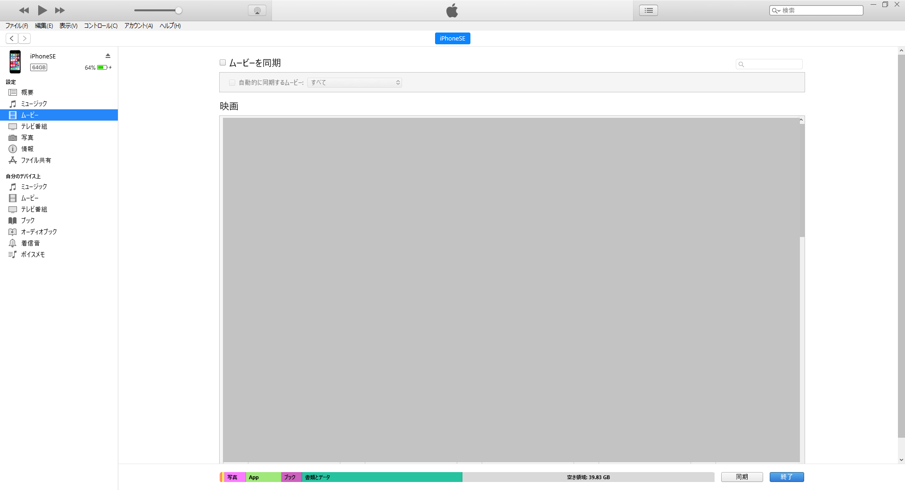Select ミュージック under 自分のデバイス上
This screenshot has width=905, height=490.
[x=59, y=187]
